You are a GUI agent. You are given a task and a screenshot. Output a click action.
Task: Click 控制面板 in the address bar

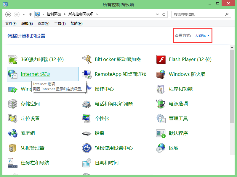click(x=54, y=14)
